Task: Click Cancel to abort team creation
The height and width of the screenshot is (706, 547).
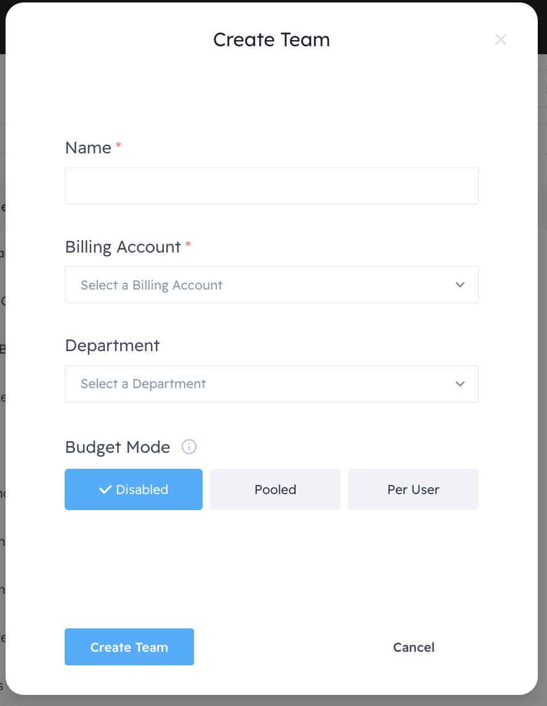Action: [413, 647]
